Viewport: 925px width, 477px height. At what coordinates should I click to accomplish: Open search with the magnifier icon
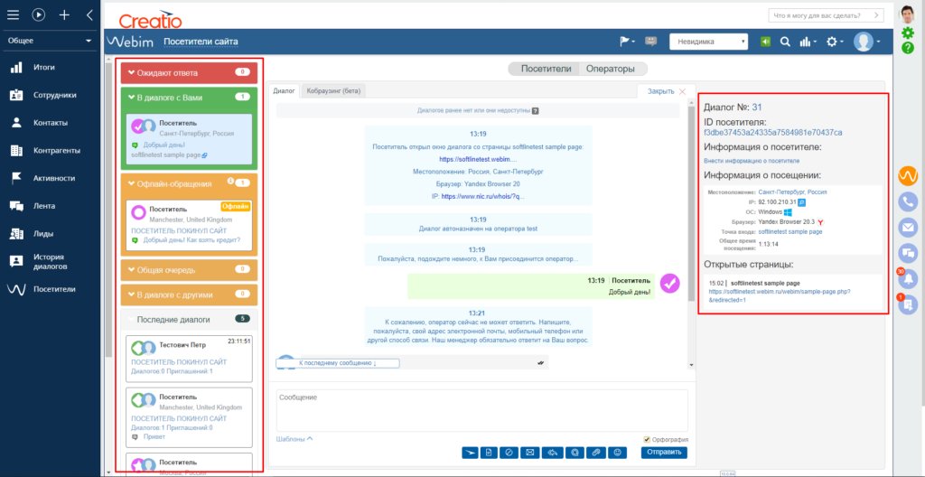pyautogui.click(x=785, y=42)
